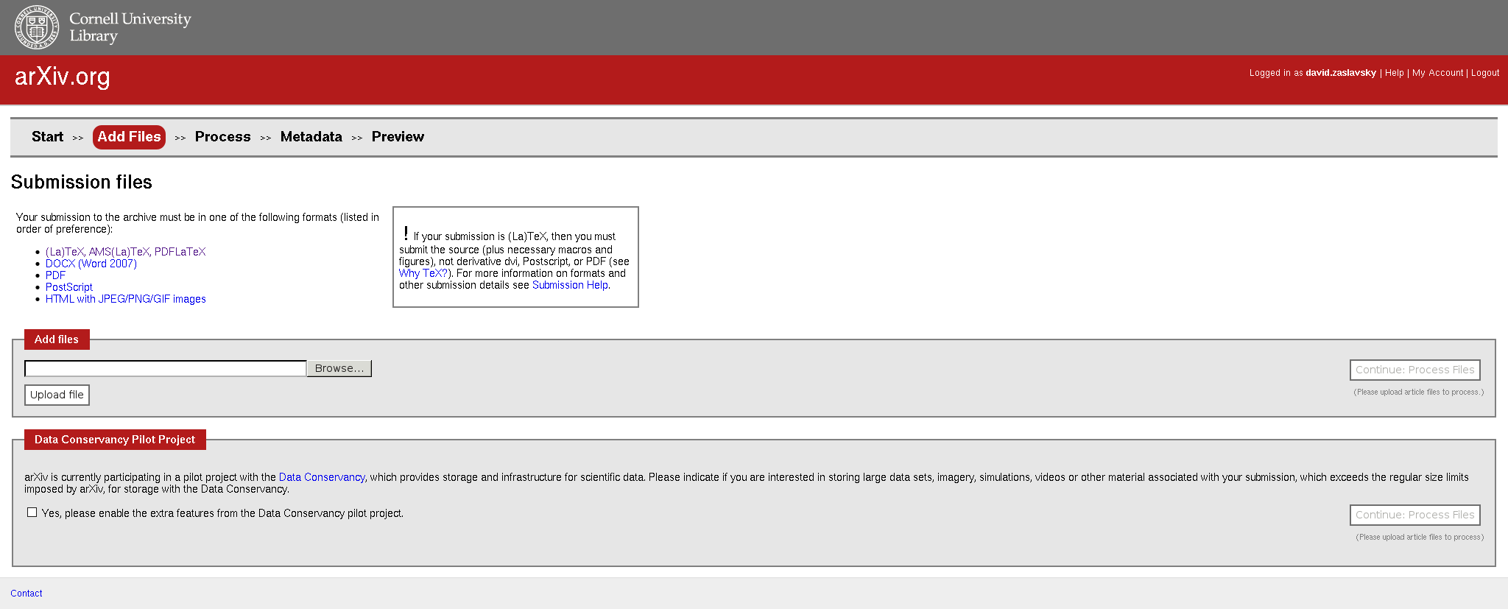Open the PDF format link
This screenshot has height=609, width=1508.
pyautogui.click(x=55, y=275)
